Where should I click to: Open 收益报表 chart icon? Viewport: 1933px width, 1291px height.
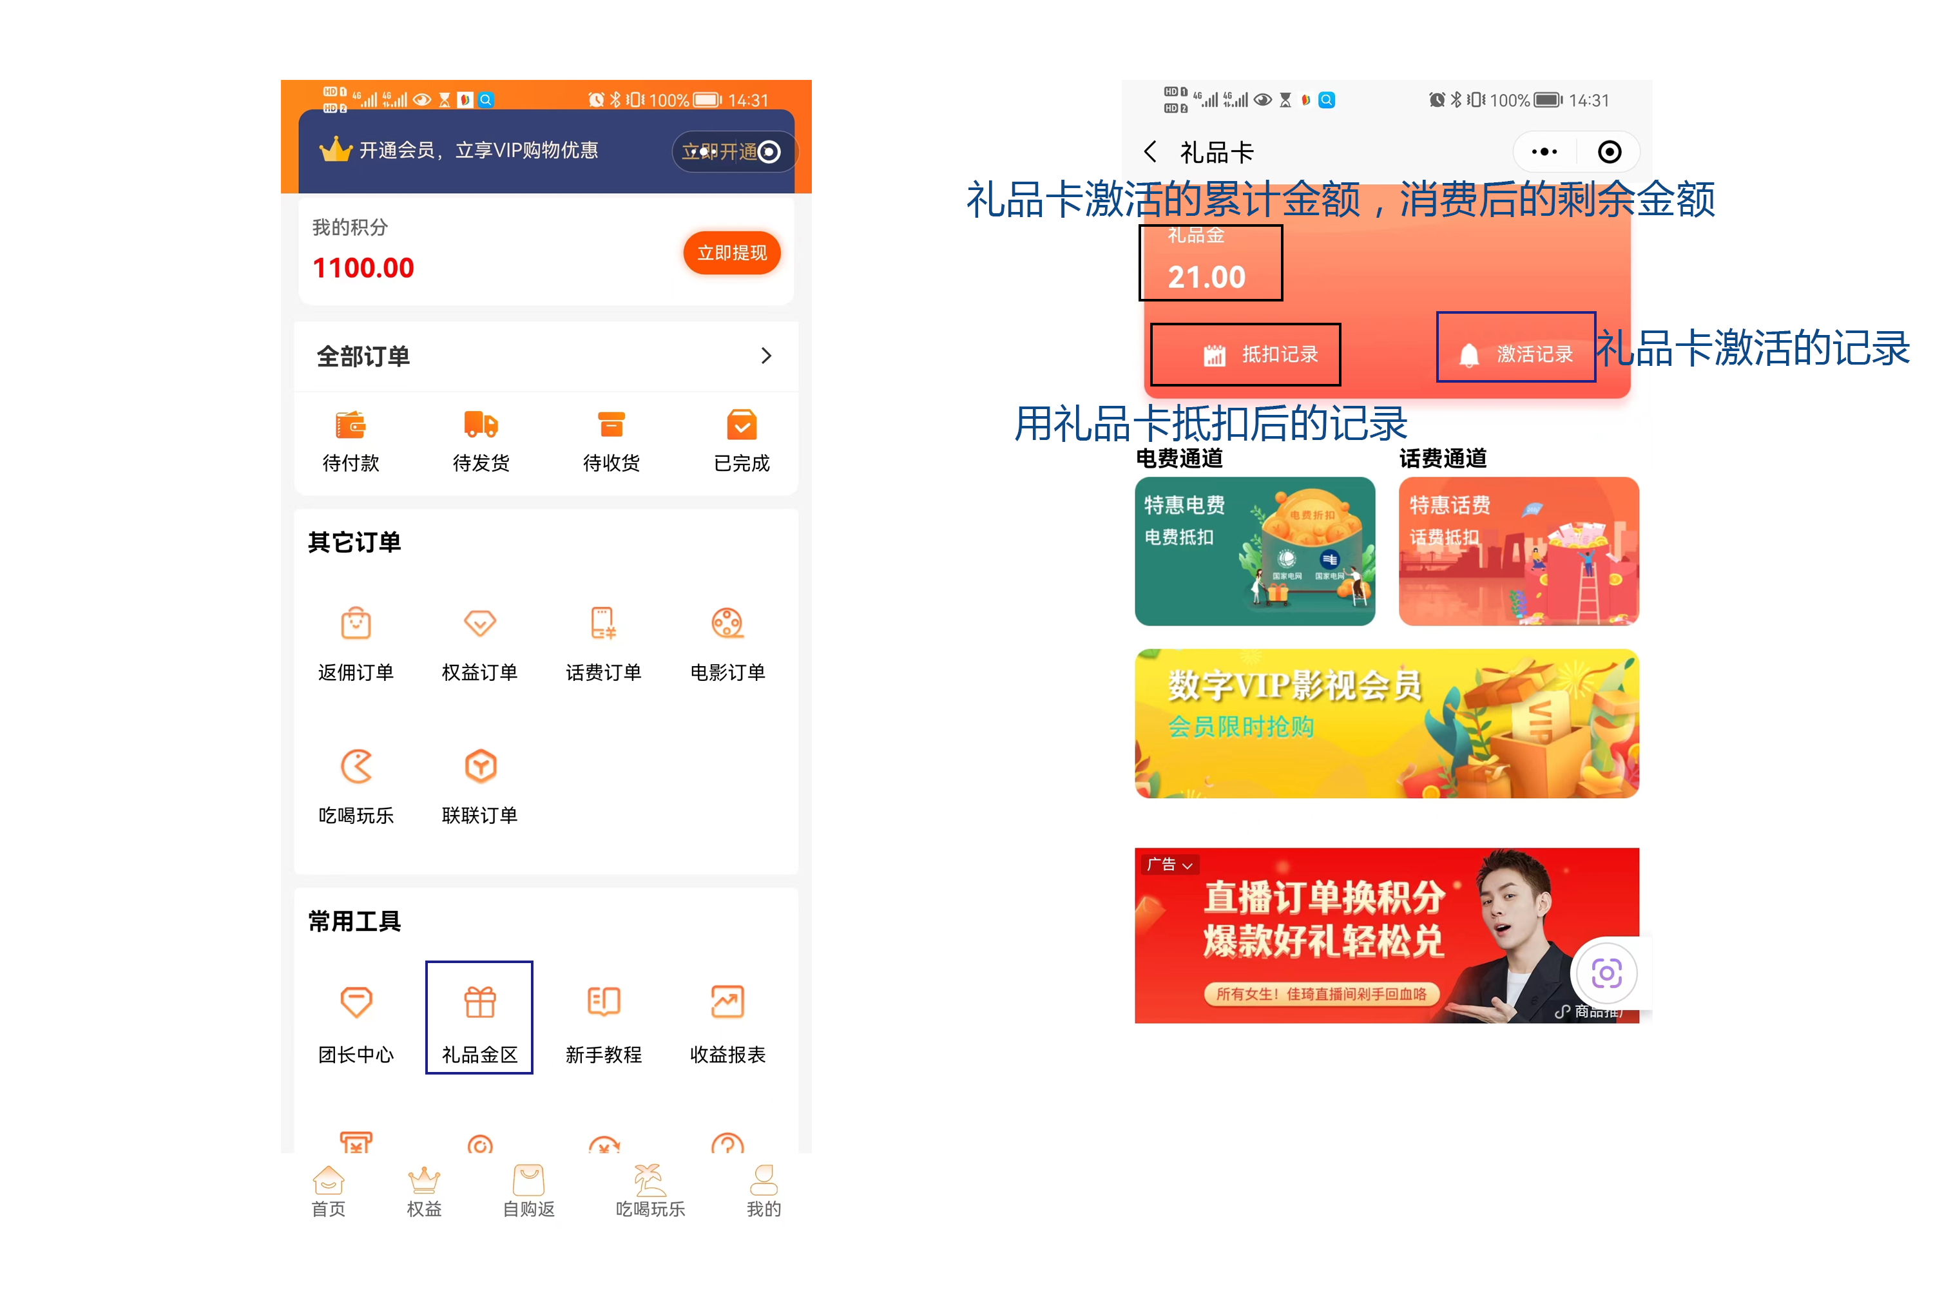(x=727, y=1002)
